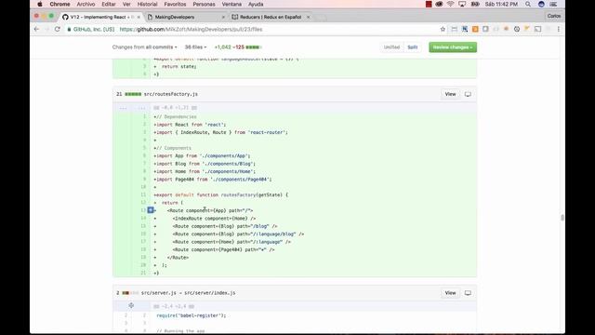Click line number 11 in routesFactory.js

[143, 194]
